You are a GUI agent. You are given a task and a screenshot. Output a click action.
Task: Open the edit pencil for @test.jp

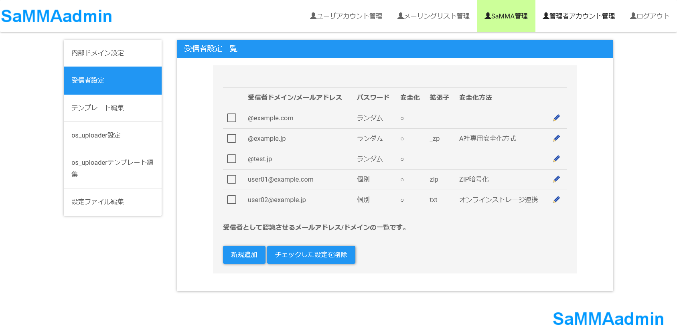[x=556, y=159]
